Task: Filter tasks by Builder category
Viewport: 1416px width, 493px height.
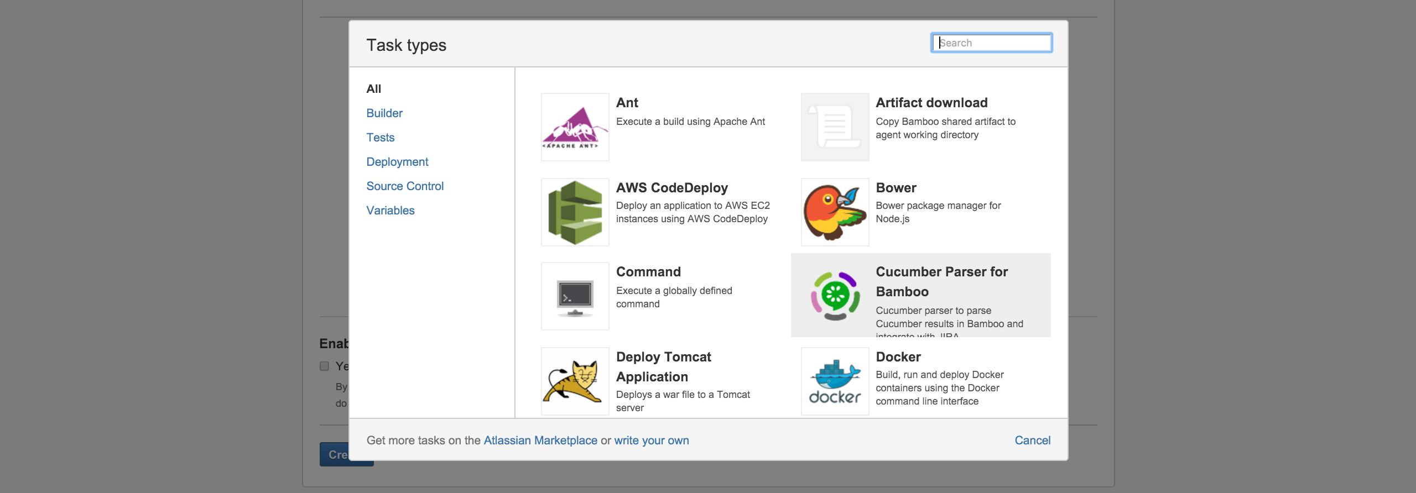Action: [384, 113]
